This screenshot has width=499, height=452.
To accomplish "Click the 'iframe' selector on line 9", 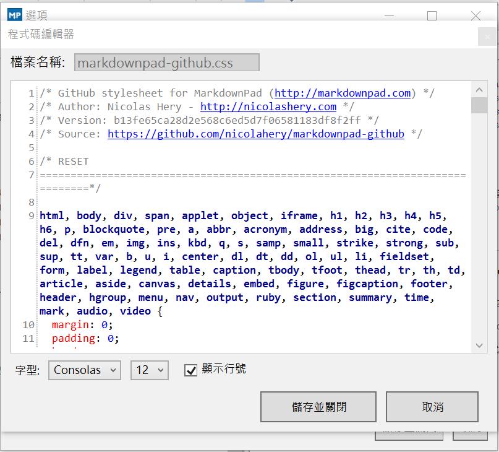I will click(x=299, y=216).
